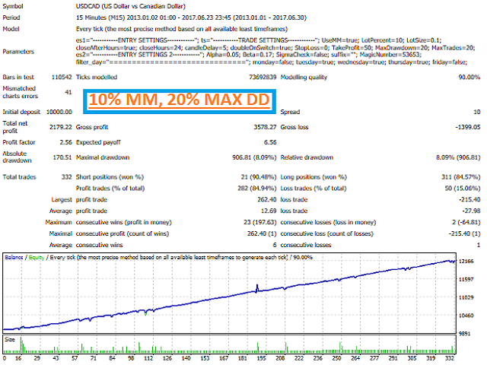Click Spread value '10'
The image size is (487, 365).
point(477,112)
